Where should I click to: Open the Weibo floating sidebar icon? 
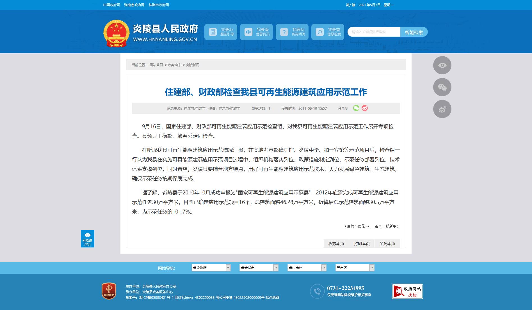(x=442, y=109)
